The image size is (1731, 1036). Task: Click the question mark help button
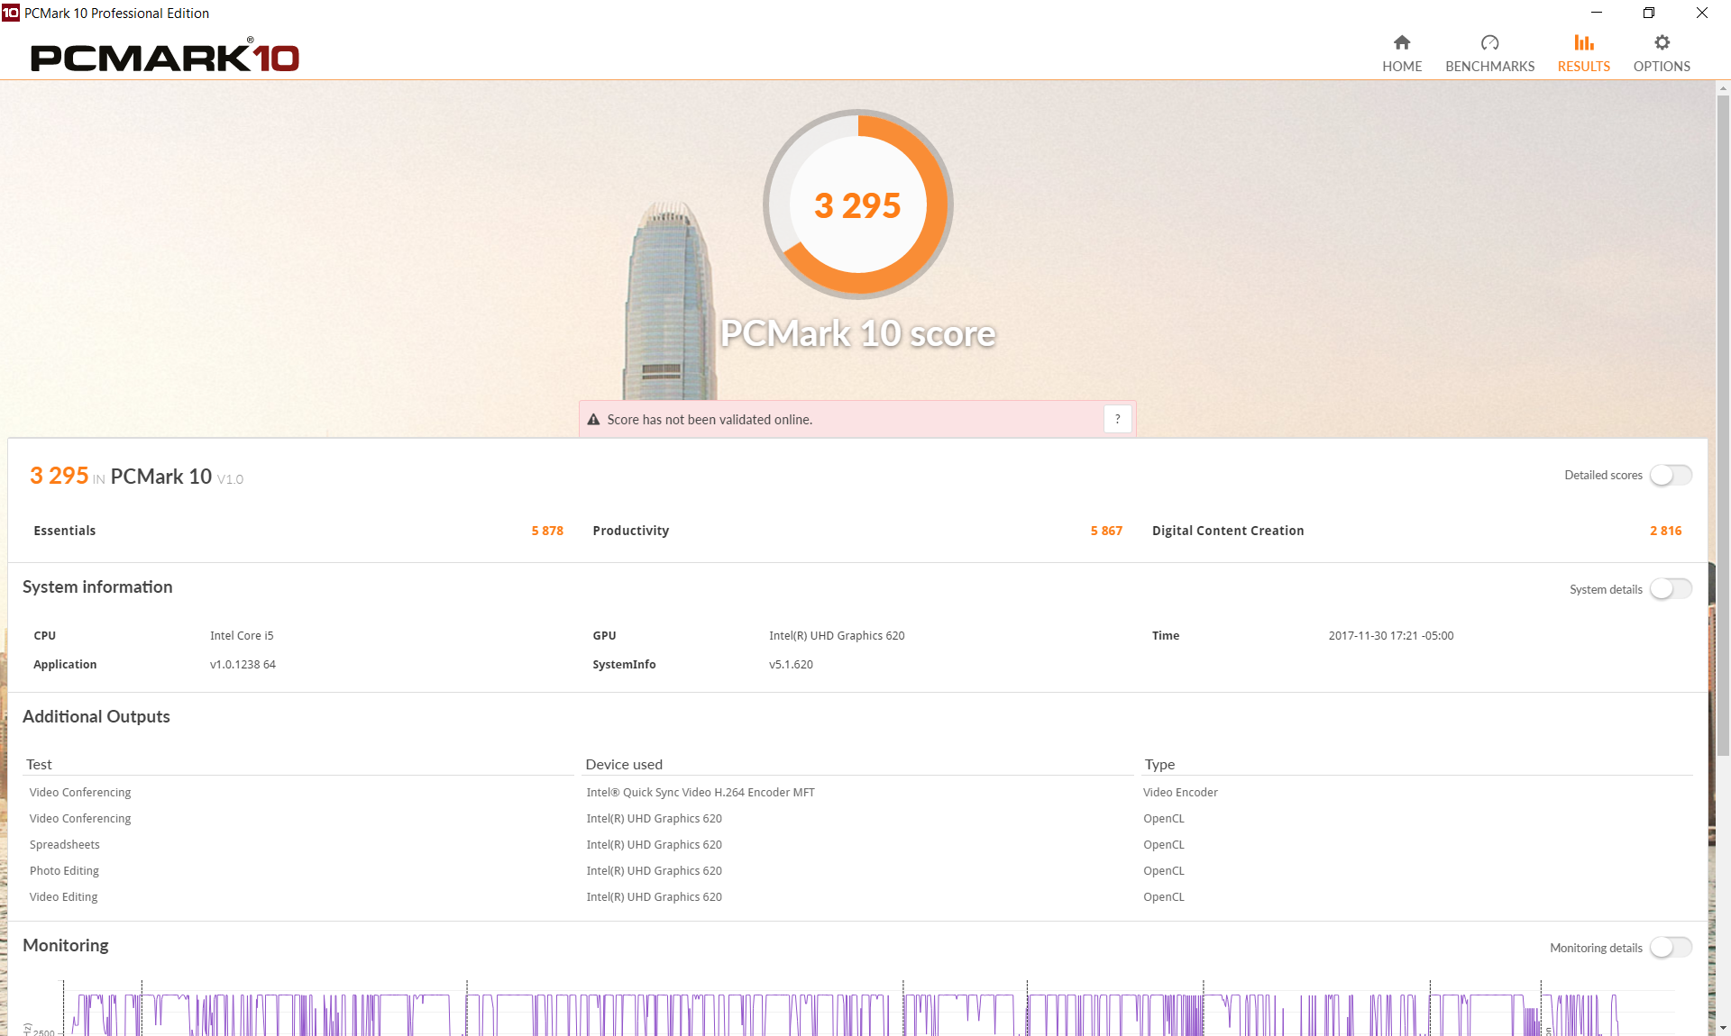[1117, 419]
